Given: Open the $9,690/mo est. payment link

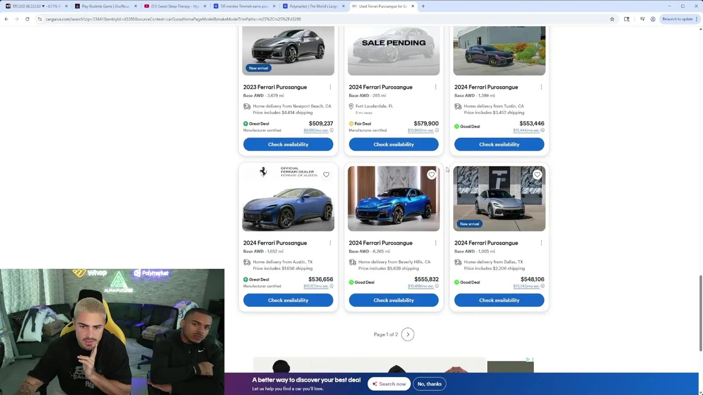Looking at the screenshot, I should click(316, 131).
